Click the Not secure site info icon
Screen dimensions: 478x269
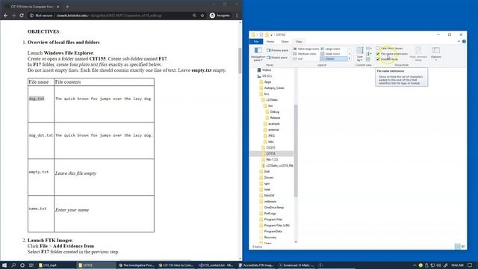(x=31, y=15)
